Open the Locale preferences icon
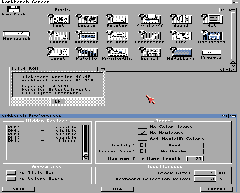The image size is (240, 193). [87, 19]
